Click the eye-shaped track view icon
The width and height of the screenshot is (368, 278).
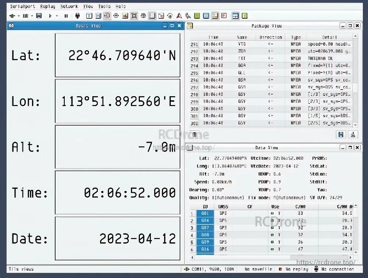tap(116, 16)
